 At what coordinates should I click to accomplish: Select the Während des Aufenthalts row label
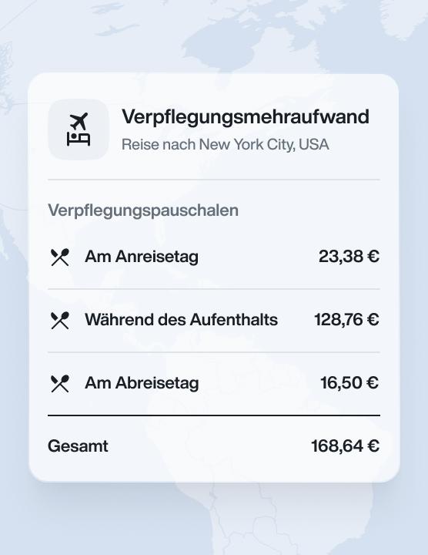pyautogui.click(x=182, y=320)
